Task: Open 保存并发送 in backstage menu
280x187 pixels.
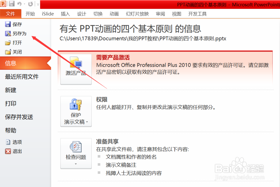Action: click(19, 117)
